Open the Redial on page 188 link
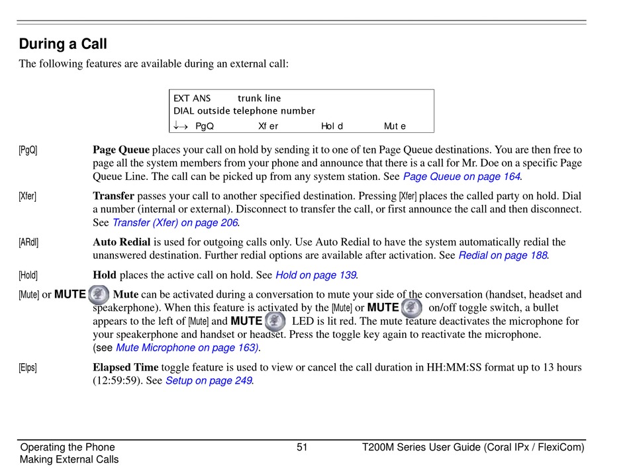The image size is (629, 469). coord(503,255)
